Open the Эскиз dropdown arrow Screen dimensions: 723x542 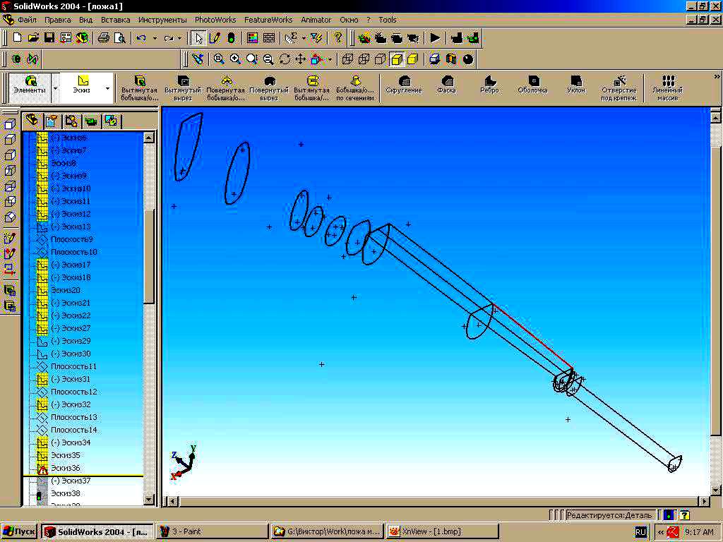(x=107, y=90)
